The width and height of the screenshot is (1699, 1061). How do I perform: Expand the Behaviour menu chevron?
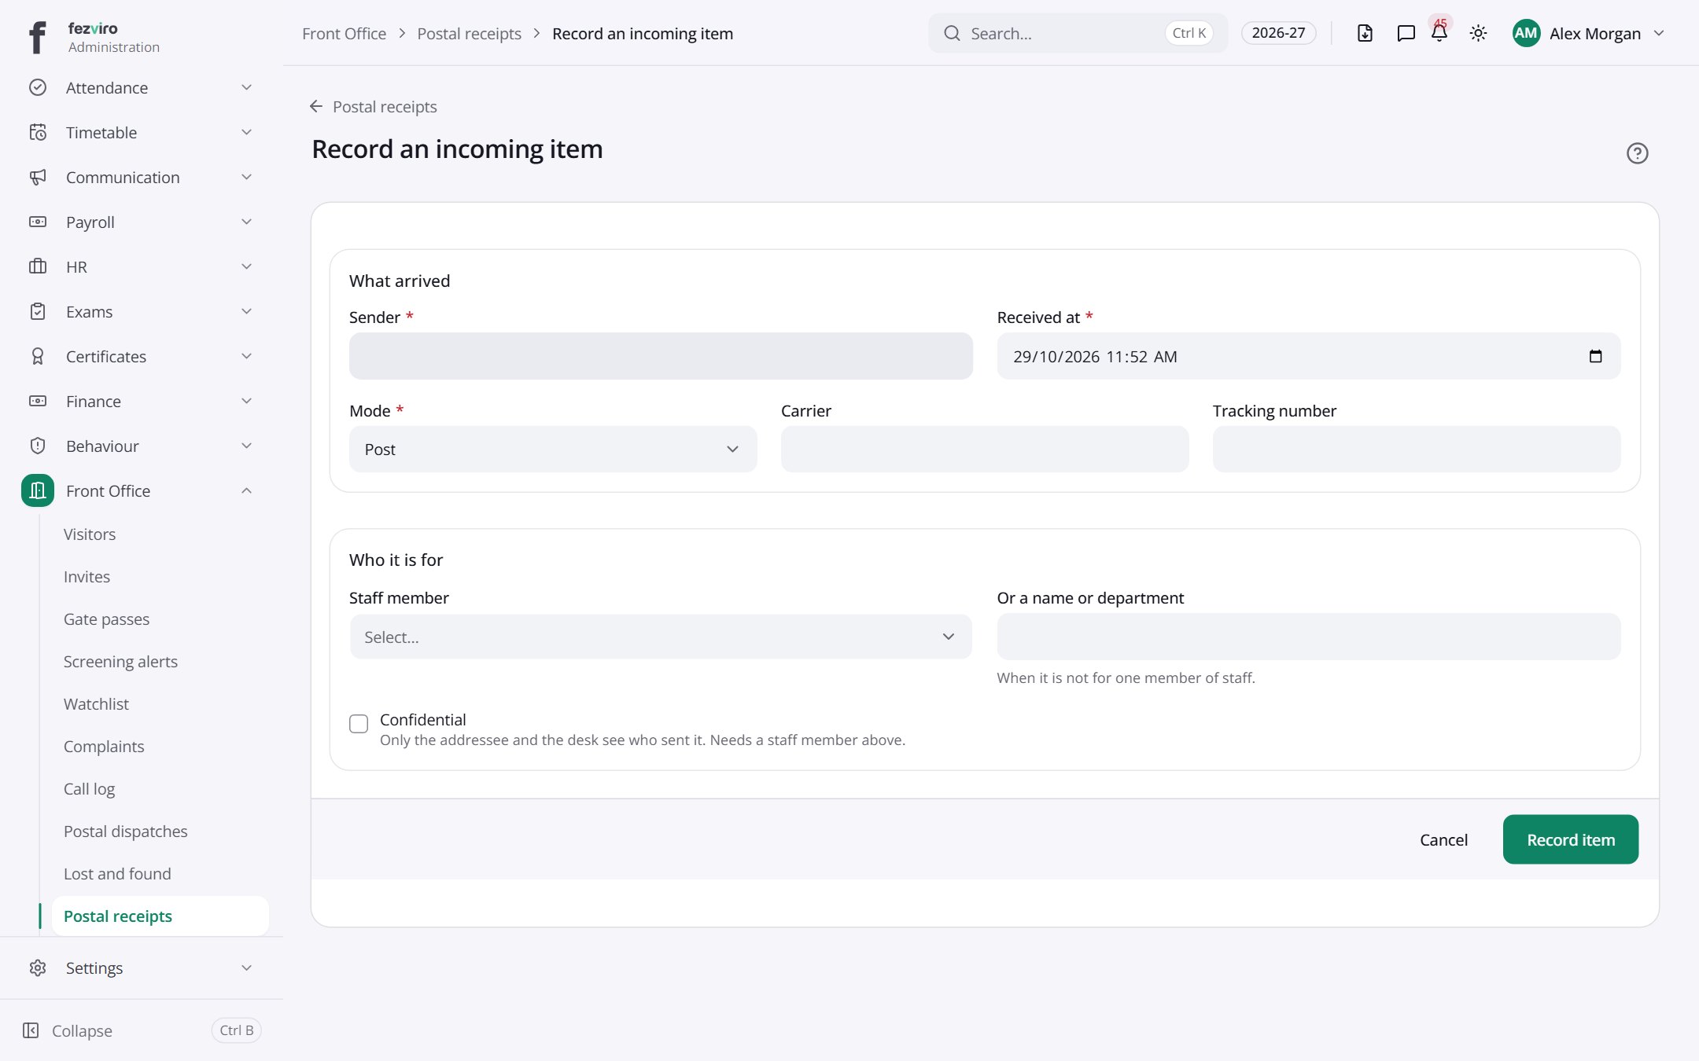246,446
